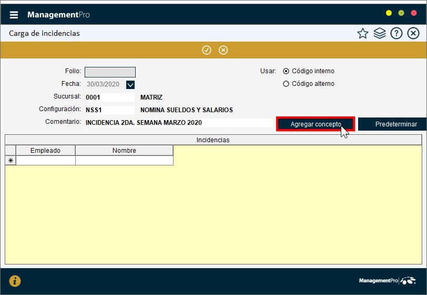Screen dimensions: 427x295
Task: Click the Fecha field showing 30/03/2020
Action: click(x=105, y=84)
